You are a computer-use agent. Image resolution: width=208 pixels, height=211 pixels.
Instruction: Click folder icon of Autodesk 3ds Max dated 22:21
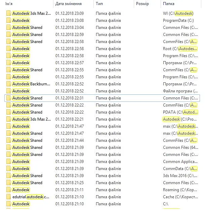pyautogui.click(x=8, y=119)
